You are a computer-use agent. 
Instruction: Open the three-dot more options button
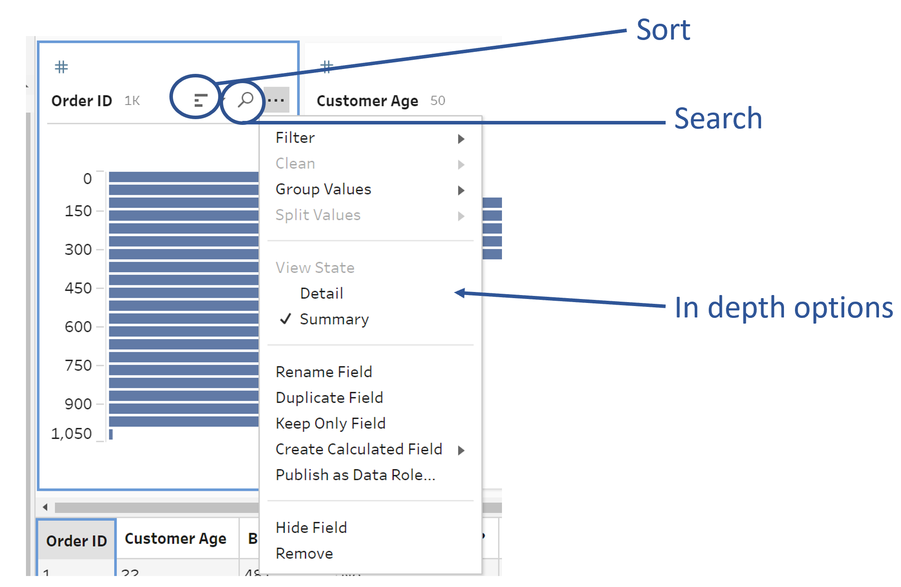(x=276, y=100)
